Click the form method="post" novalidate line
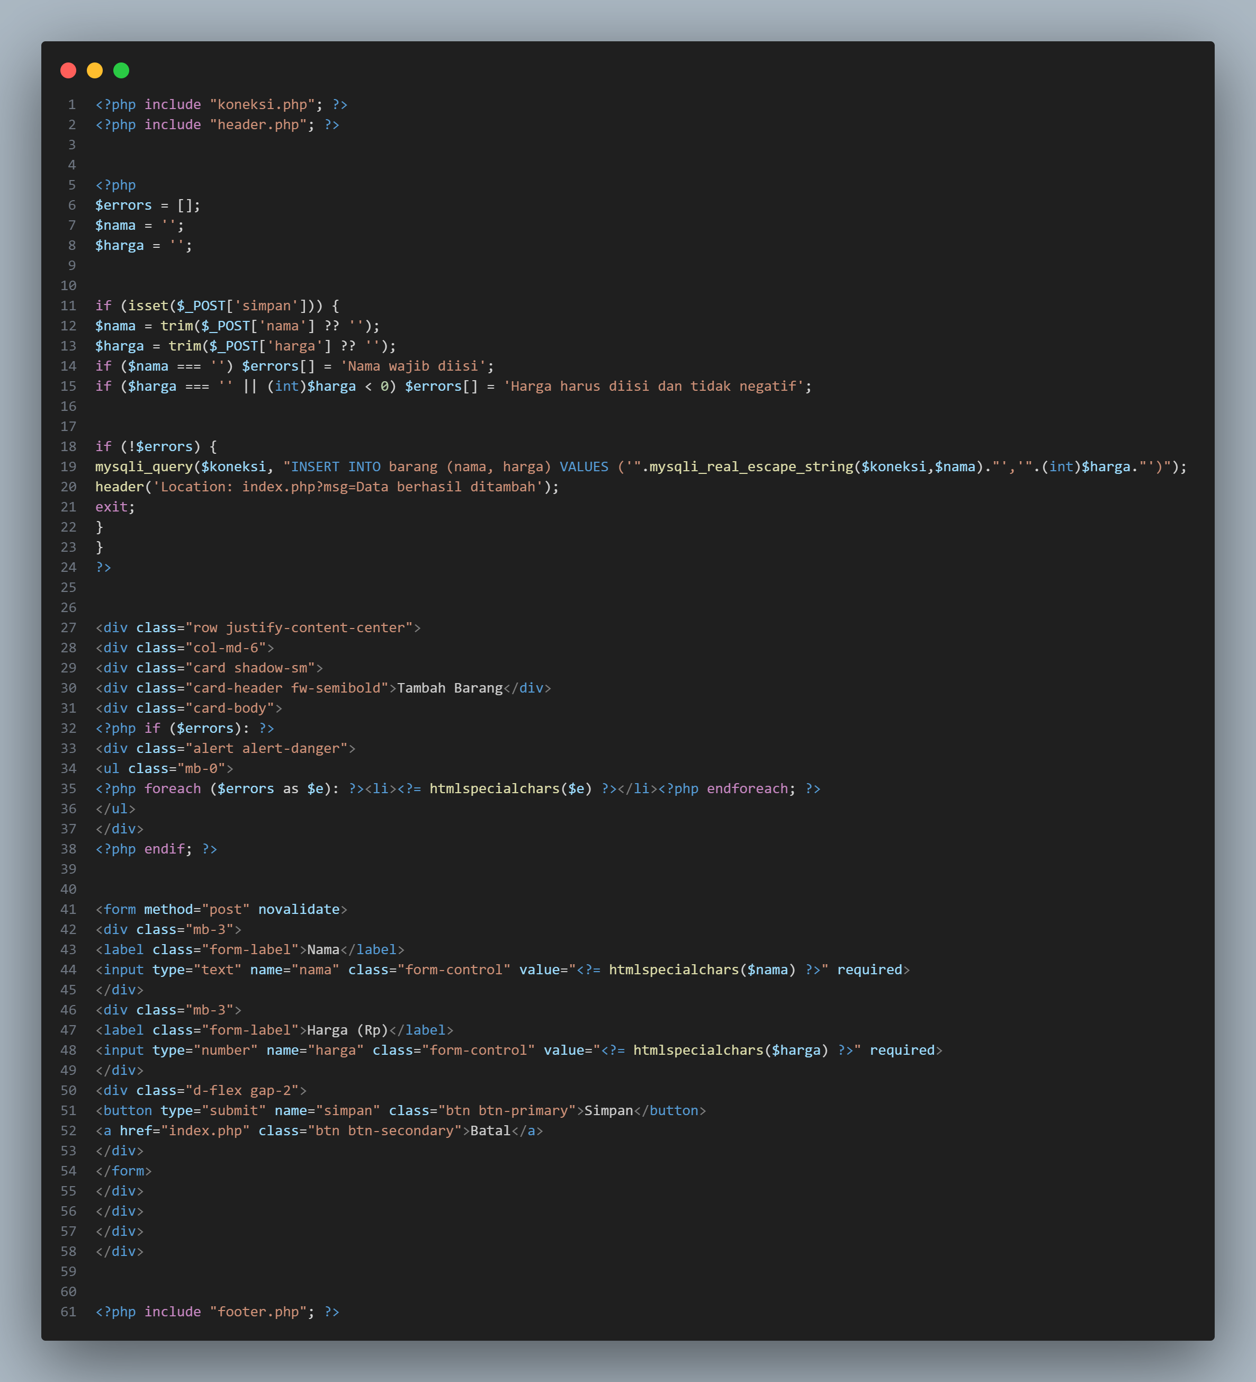Image resolution: width=1256 pixels, height=1382 pixels. 221,909
